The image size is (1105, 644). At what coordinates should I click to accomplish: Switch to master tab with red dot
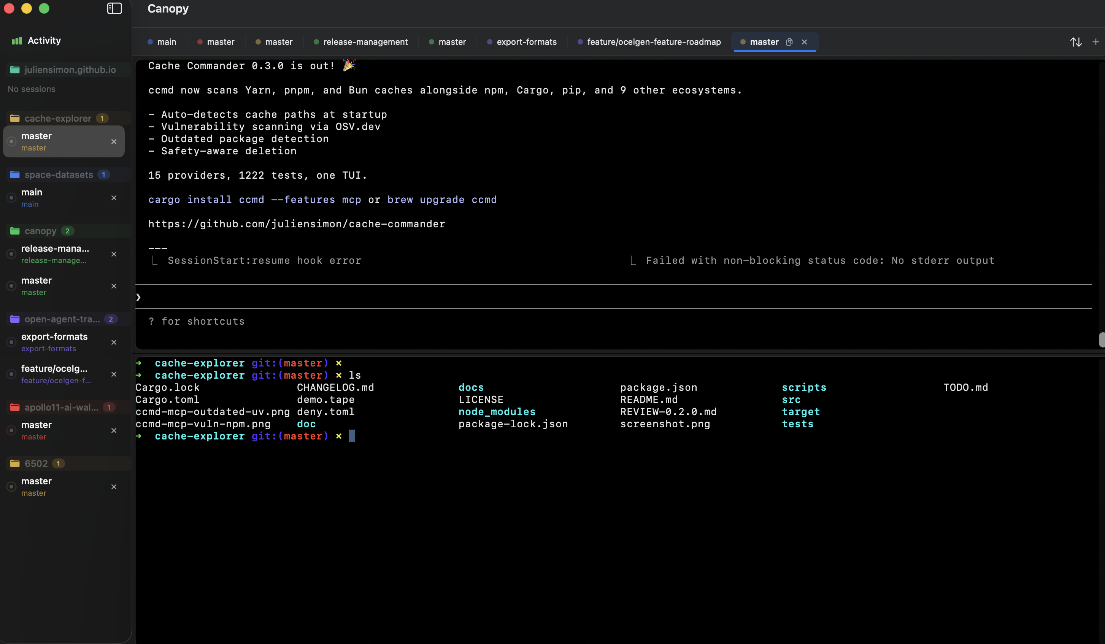tap(216, 42)
